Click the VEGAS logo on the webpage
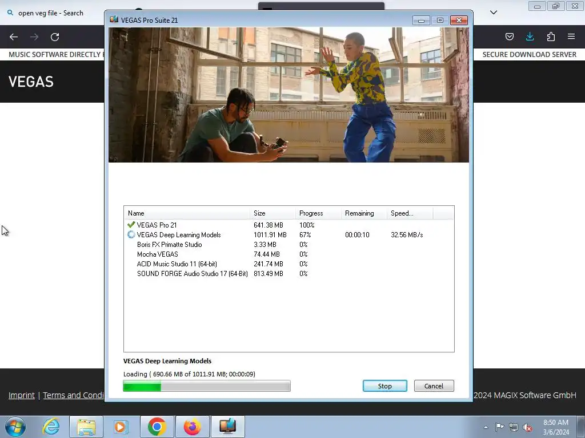585x438 pixels. [31, 82]
